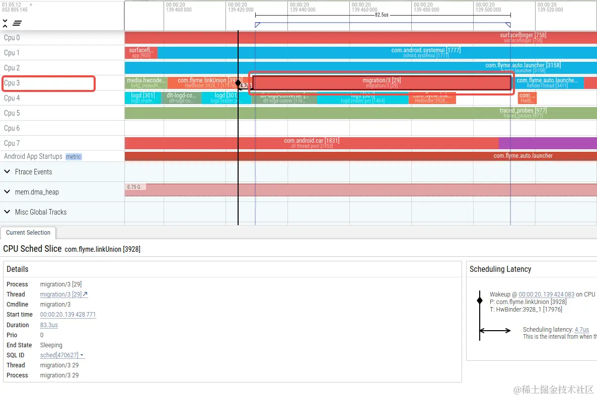597x398 pixels.
Task: Click the Cmdline migration/3 value
Action: 55,305
